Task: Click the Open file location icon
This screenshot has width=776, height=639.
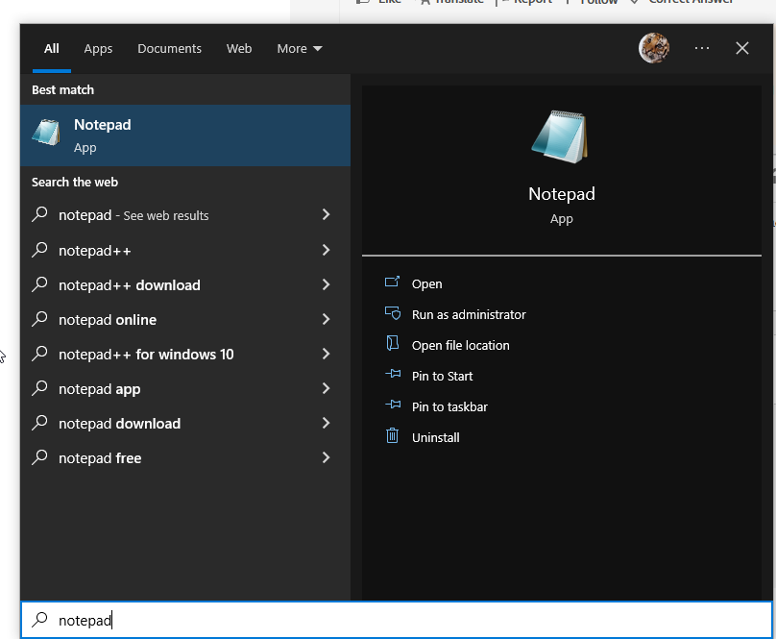Action: click(x=391, y=345)
